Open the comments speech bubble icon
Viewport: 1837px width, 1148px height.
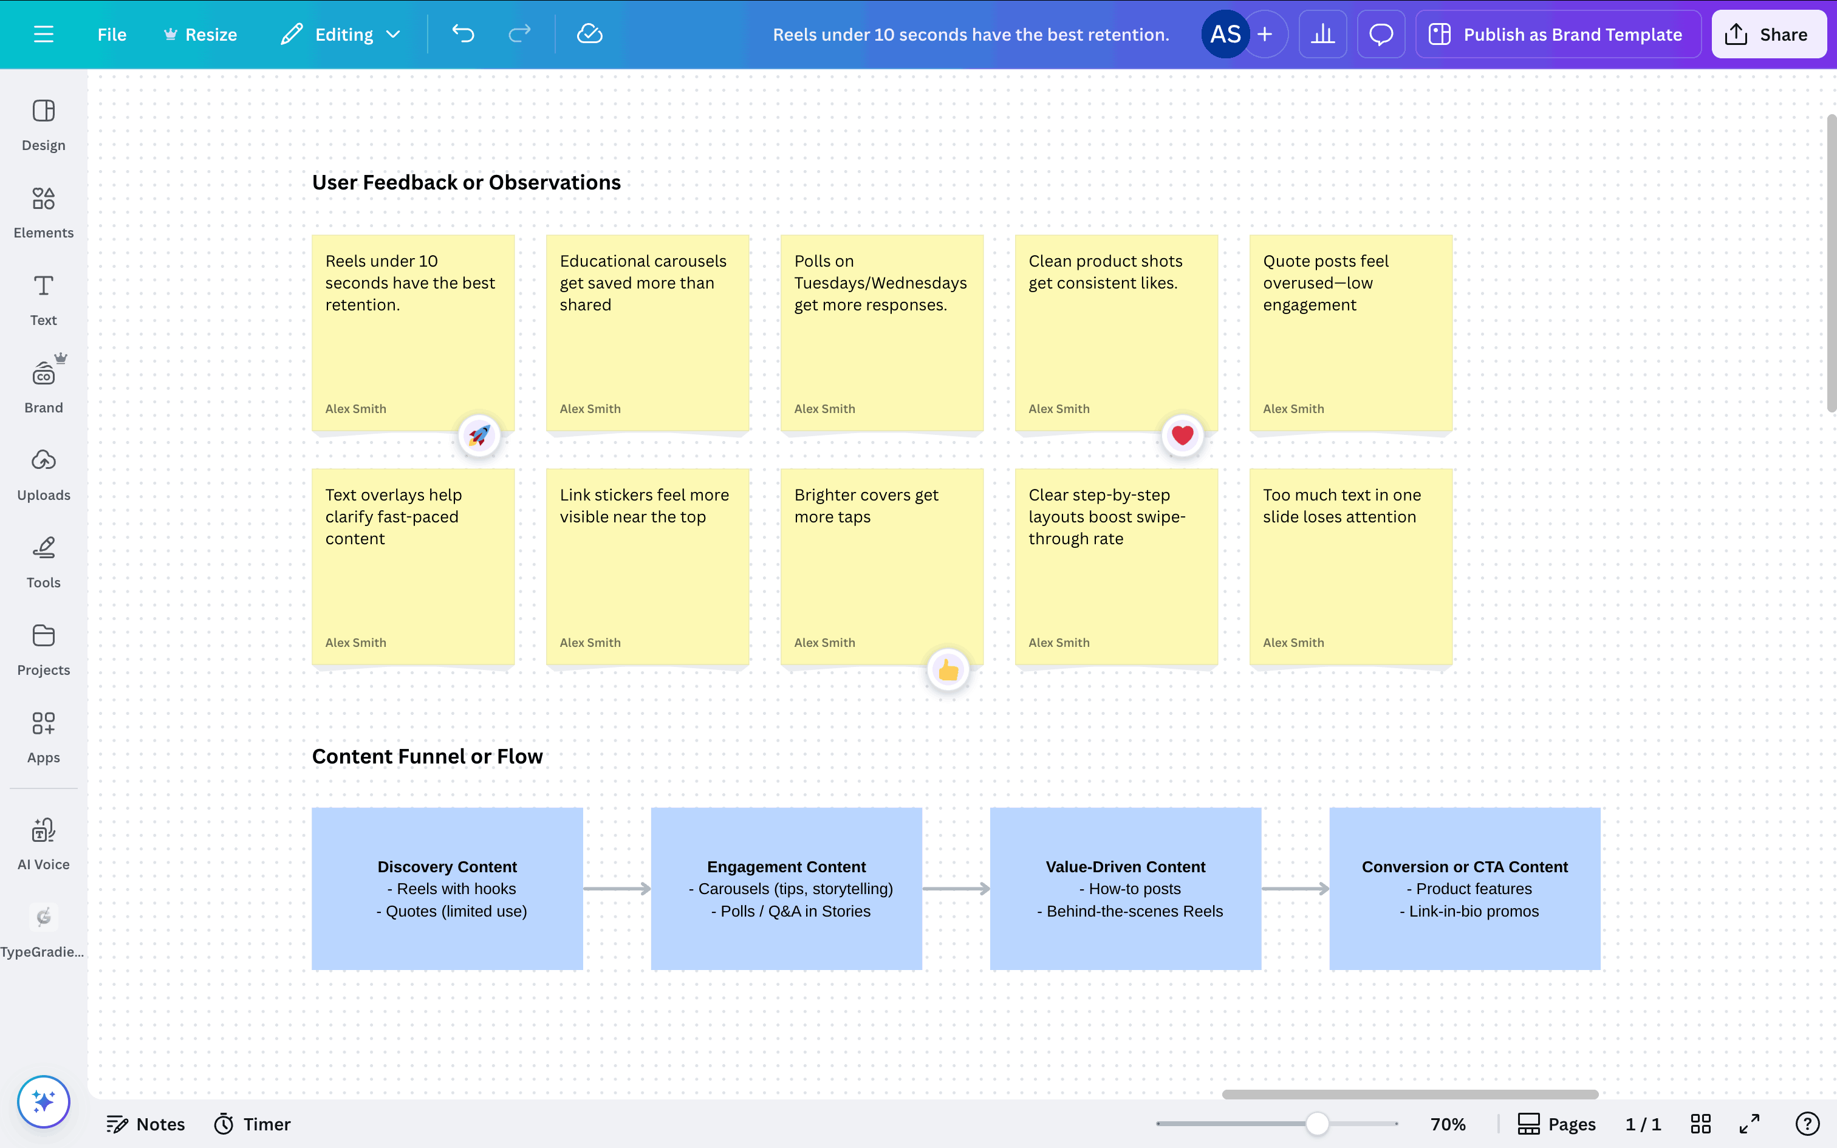point(1381,34)
